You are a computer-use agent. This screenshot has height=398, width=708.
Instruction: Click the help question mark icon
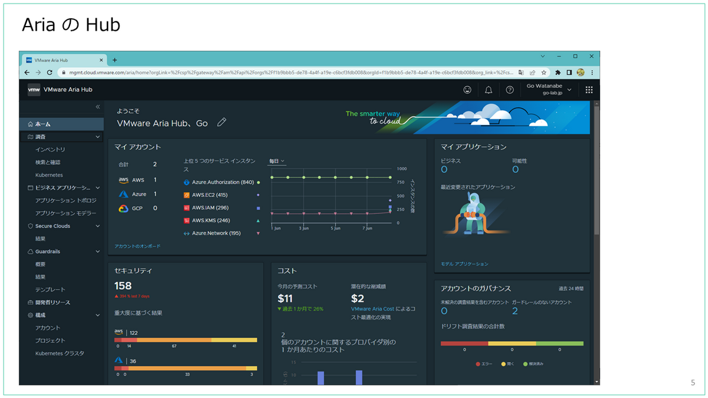point(510,90)
